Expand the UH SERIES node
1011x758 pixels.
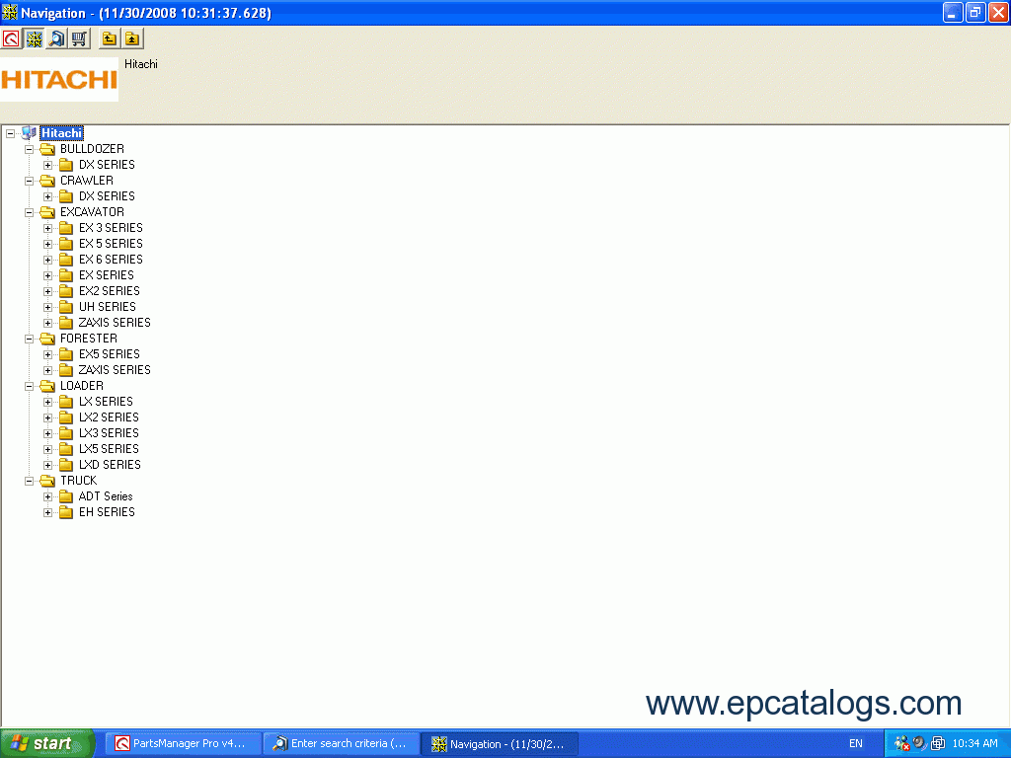click(x=47, y=308)
